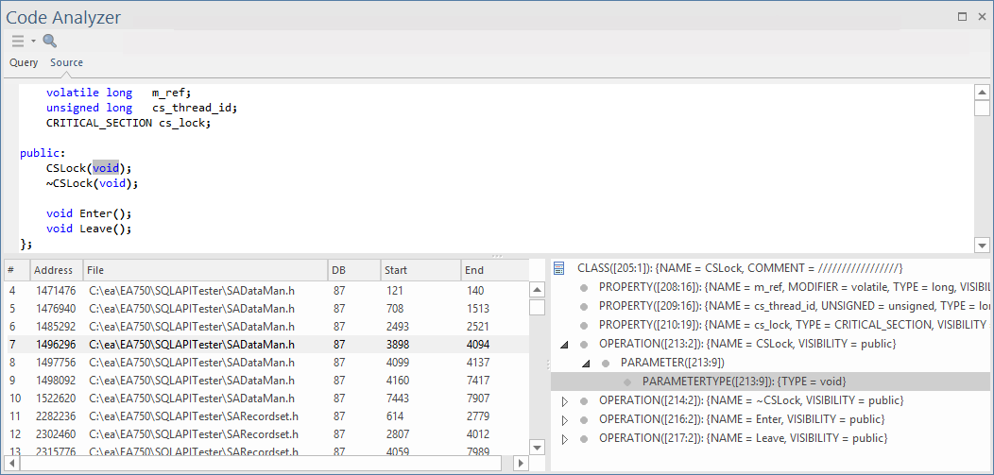
Task: Sort results by Address column header
Action: [55, 270]
